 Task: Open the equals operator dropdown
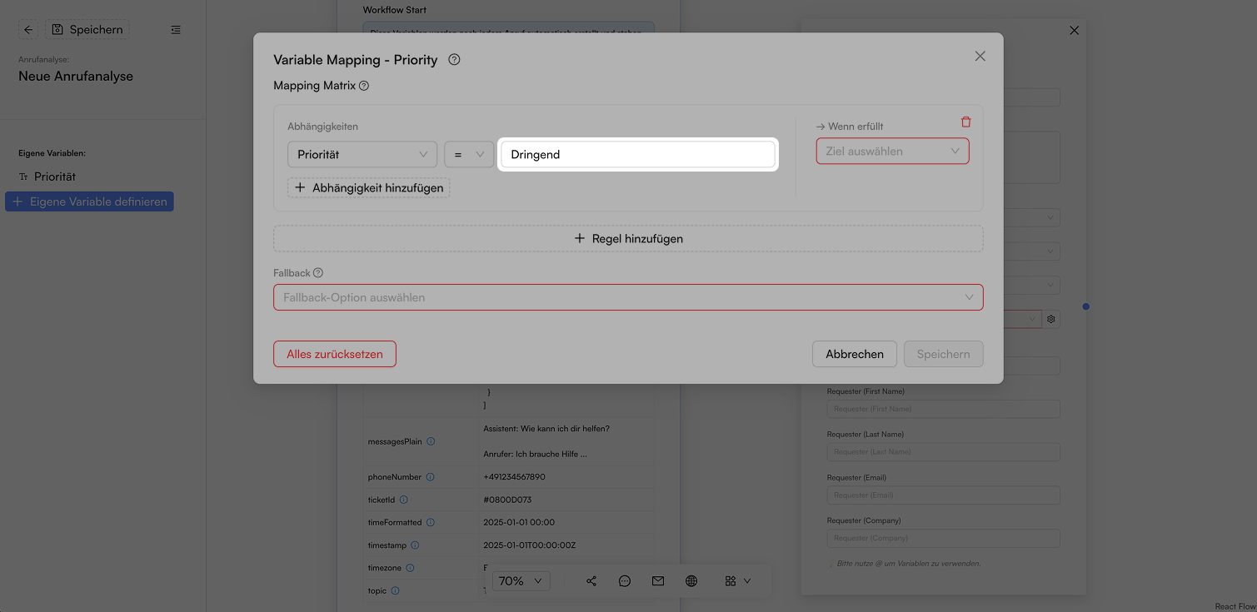tap(469, 154)
